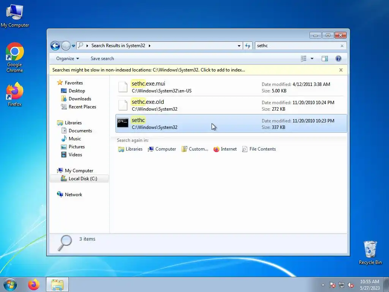Select the sethc.exe.old file
Image resolution: width=389 pixels, height=292 pixels.
[231, 105]
